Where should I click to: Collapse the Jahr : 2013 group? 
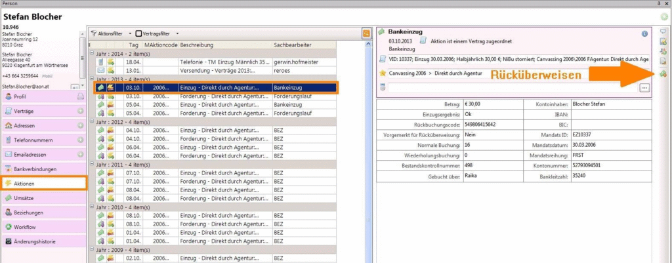[x=92, y=79]
